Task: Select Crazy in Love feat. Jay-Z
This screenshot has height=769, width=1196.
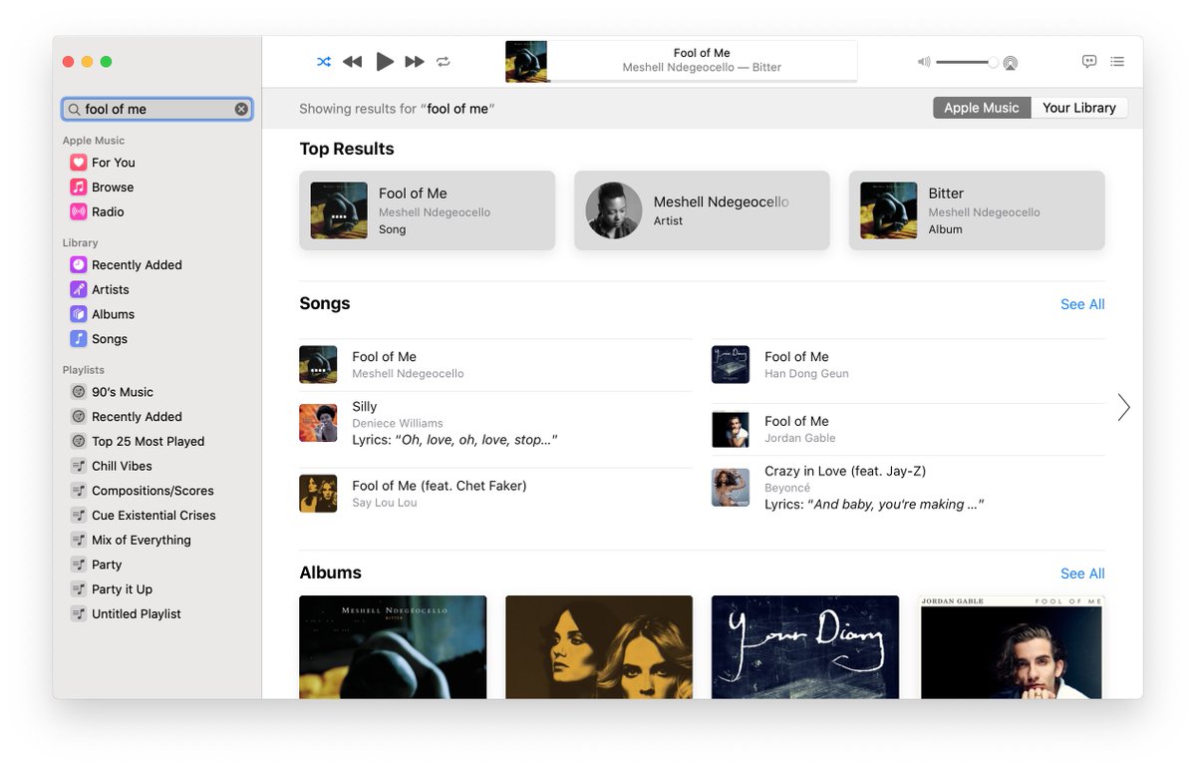Action: (x=908, y=488)
